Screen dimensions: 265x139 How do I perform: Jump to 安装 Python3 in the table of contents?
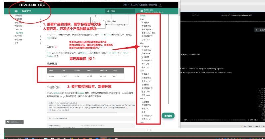[x=147, y=29]
